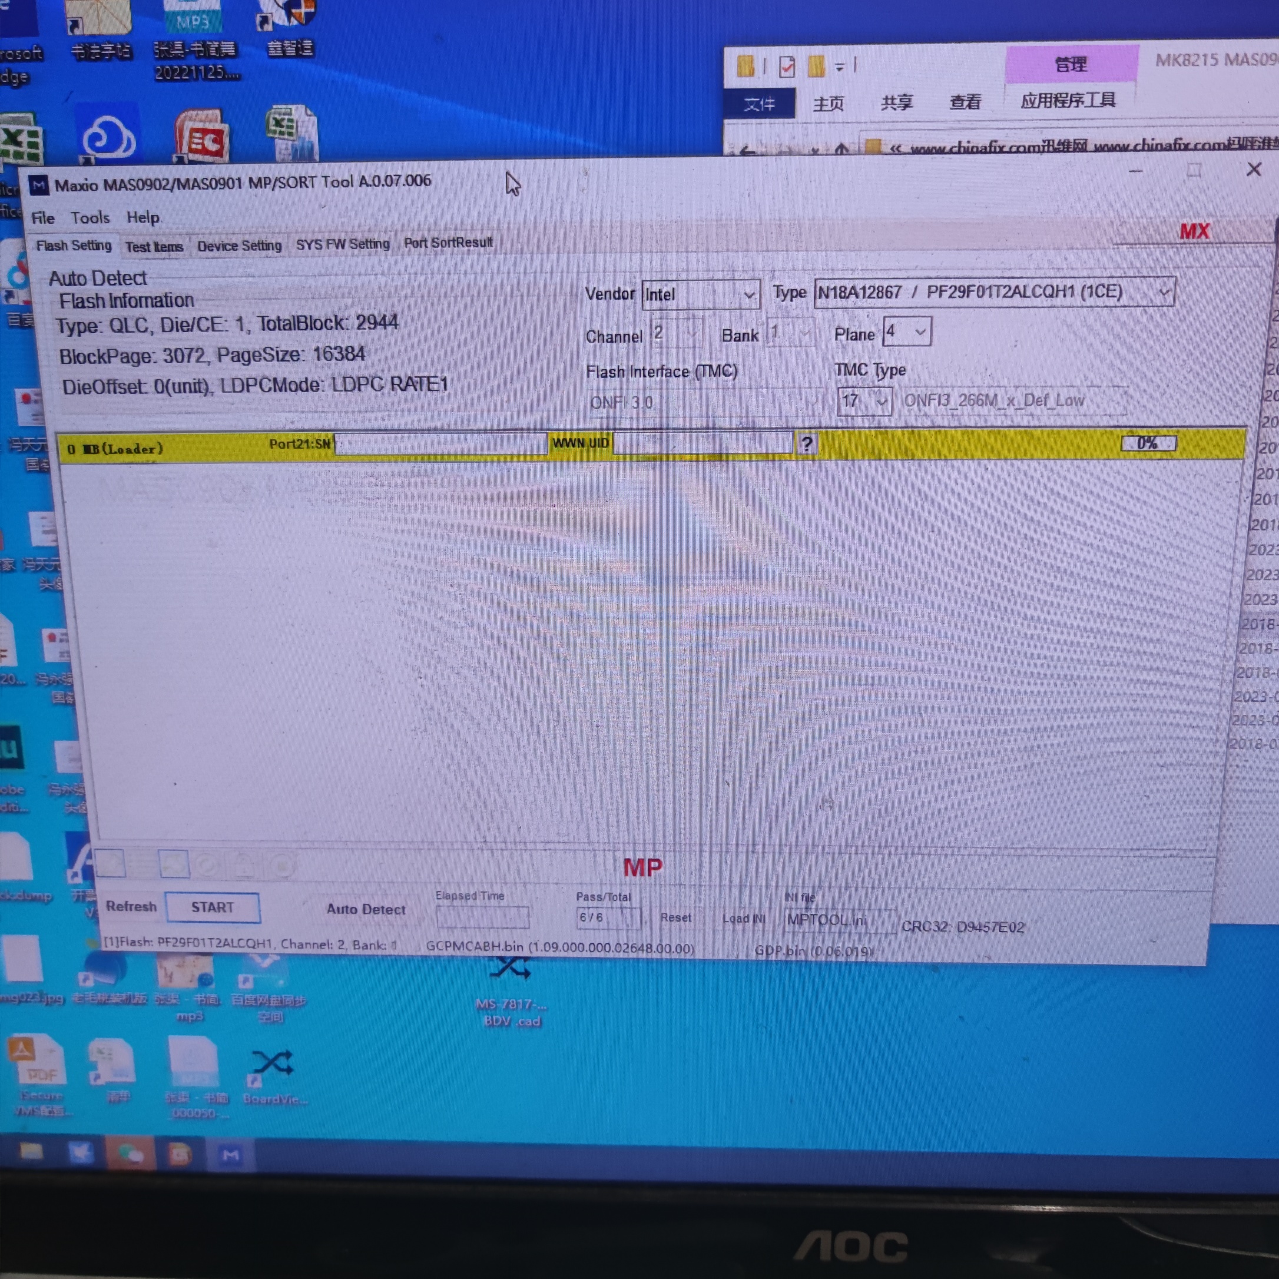The image size is (1279, 1279).
Task: Switch to the Device Setting tab
Action: [x=240, y=246]
